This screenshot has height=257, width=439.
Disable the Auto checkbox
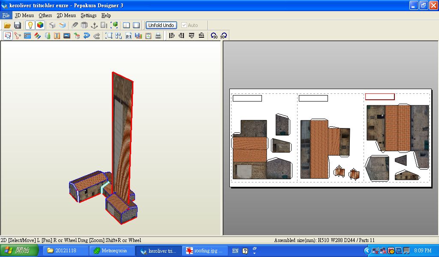(x=184, y=25)
